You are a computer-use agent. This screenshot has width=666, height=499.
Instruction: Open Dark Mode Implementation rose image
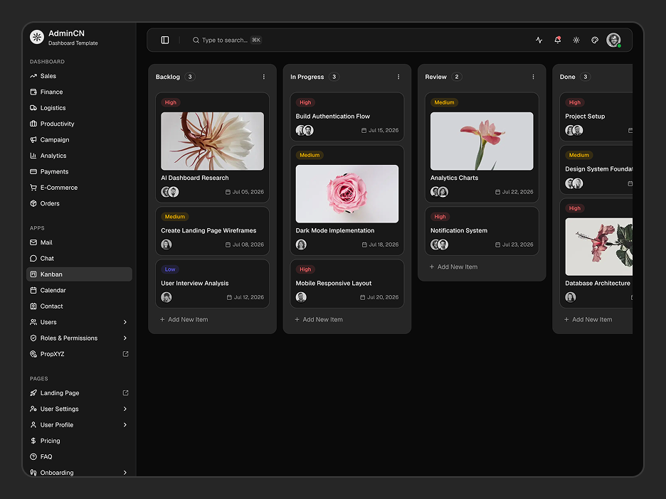347,194
